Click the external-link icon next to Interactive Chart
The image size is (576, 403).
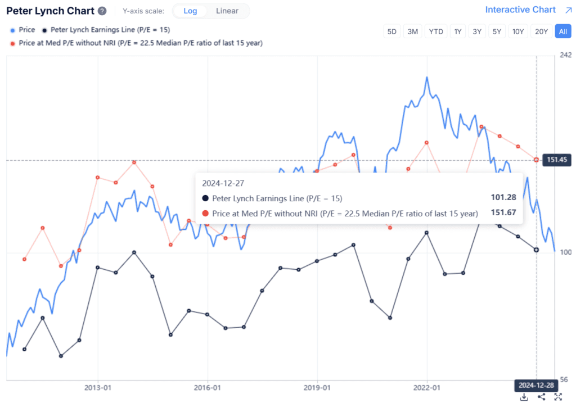tap(568, 9)
